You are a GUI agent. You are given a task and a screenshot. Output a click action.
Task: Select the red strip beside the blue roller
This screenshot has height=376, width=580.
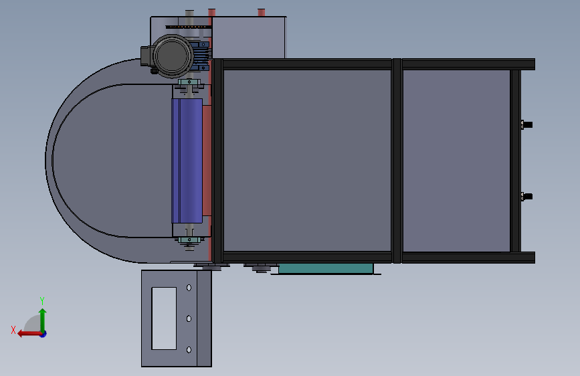pos(207,161)
